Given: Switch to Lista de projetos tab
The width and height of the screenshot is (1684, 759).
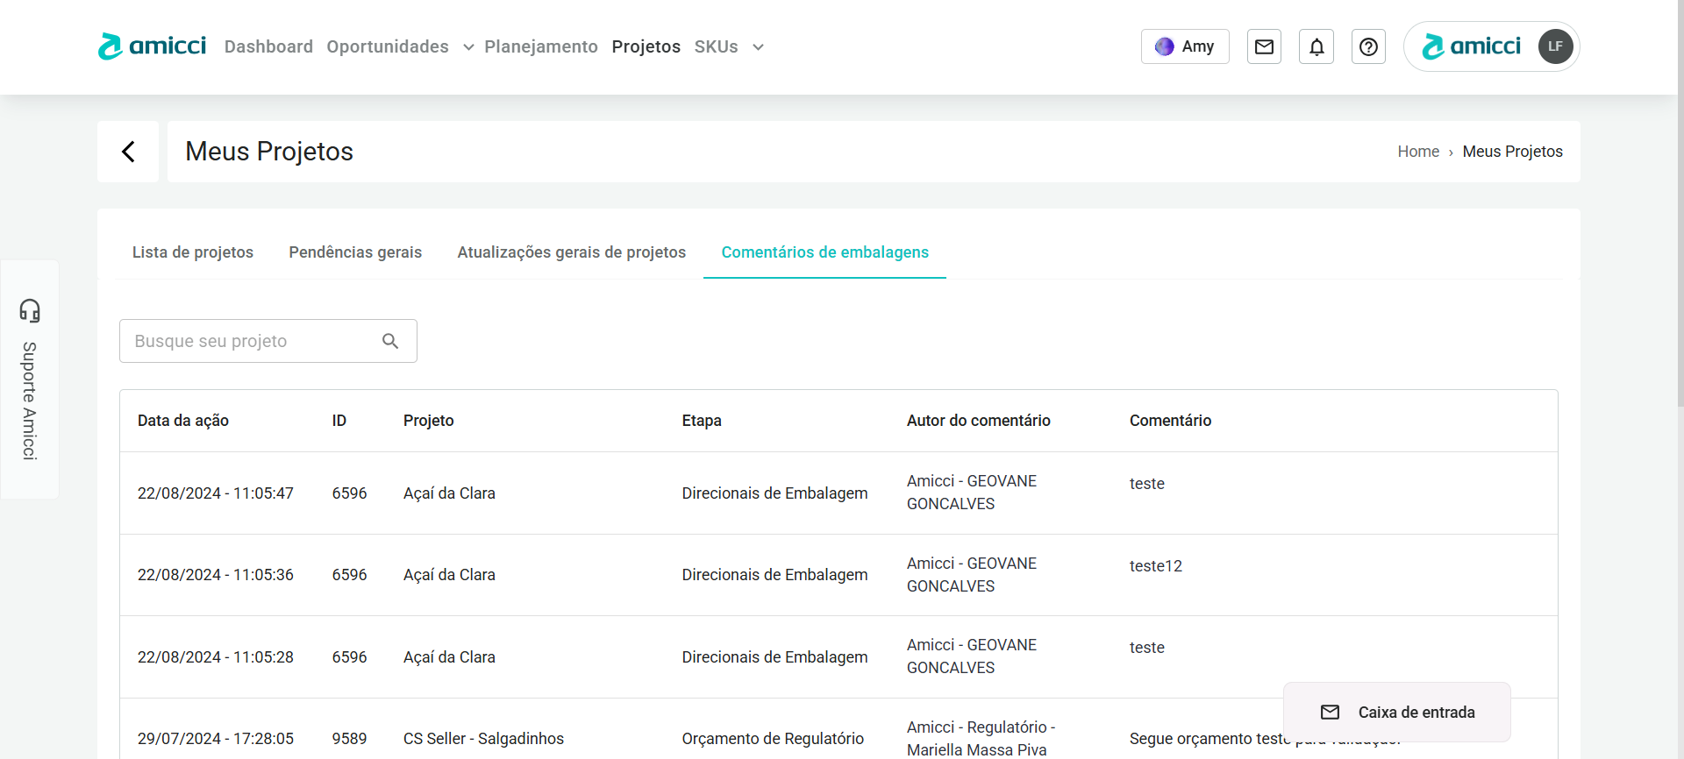Looking at the screenshot, I should pos(193,252).
